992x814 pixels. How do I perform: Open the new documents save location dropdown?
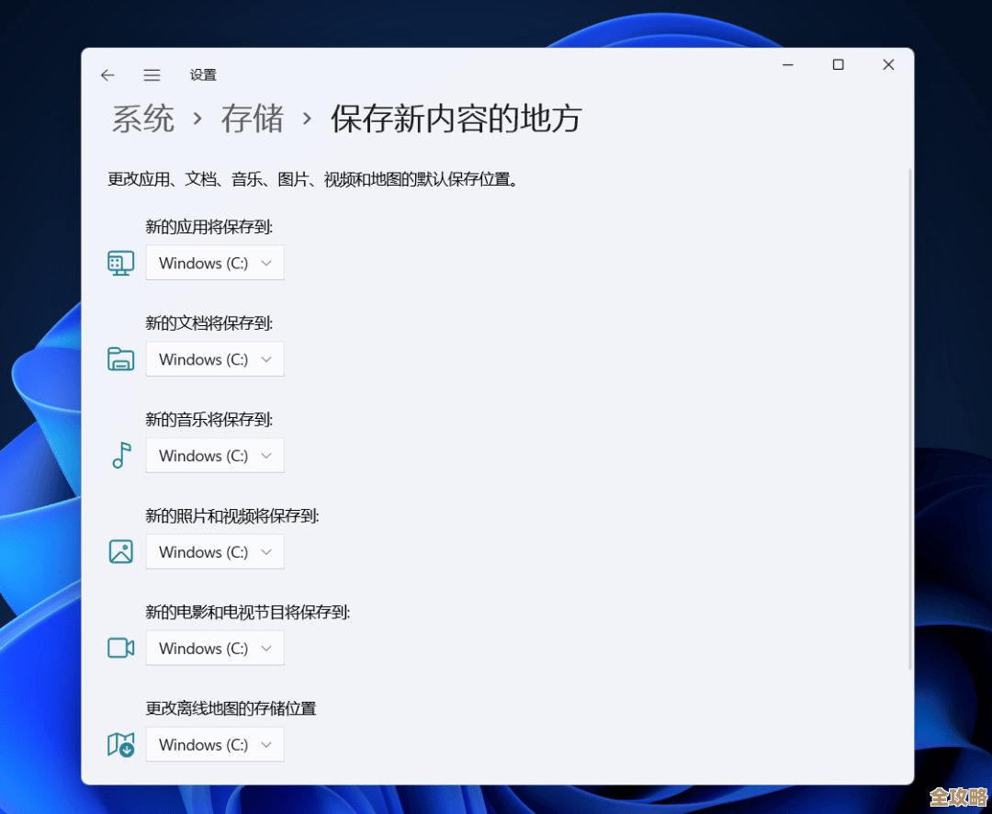(x=214, y=359)
